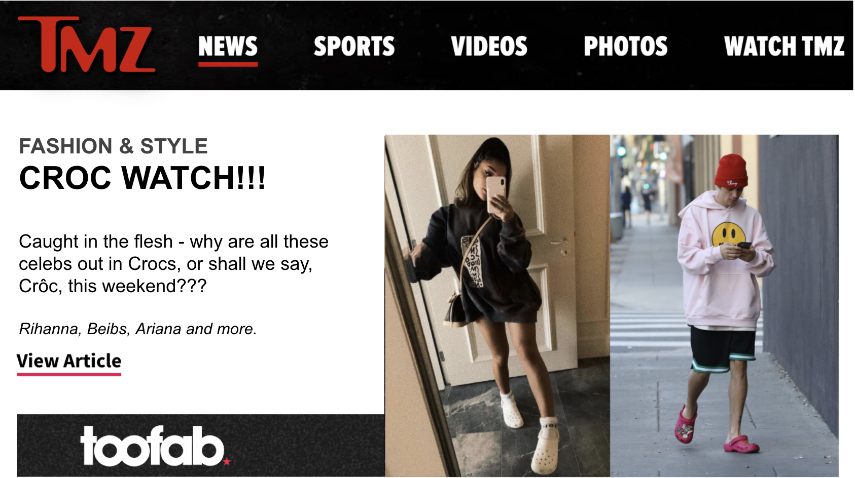The height and width of the screenshot is (478, 855).
Task: Click the red beanie in the right photo
Action: point(731,171)
